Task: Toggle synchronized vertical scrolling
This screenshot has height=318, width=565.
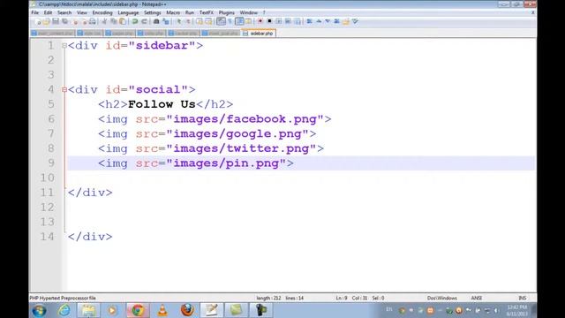Action: (x=200, y=21)
